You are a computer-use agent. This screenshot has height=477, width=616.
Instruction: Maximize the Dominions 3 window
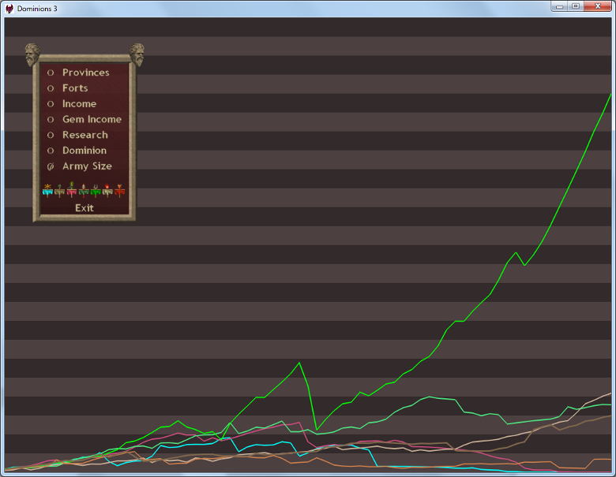(x=576, y=6)
